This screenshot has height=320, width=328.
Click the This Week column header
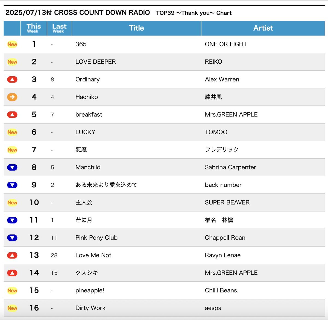[x=33, y=28]
